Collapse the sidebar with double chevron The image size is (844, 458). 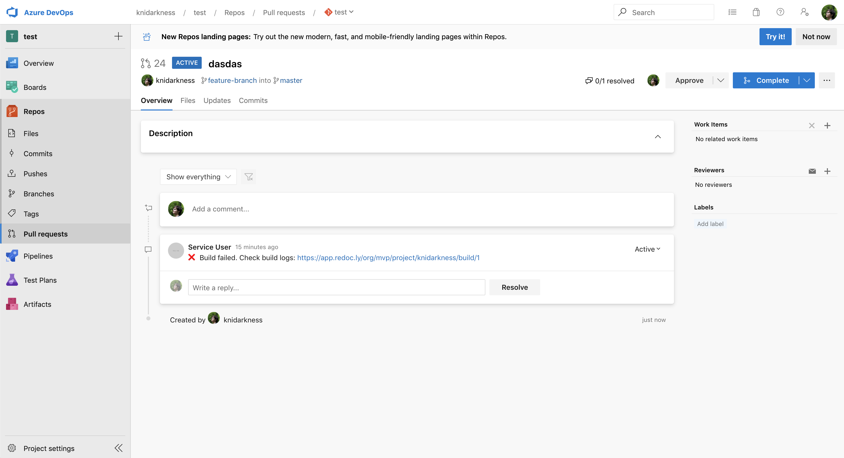(119, 448)
